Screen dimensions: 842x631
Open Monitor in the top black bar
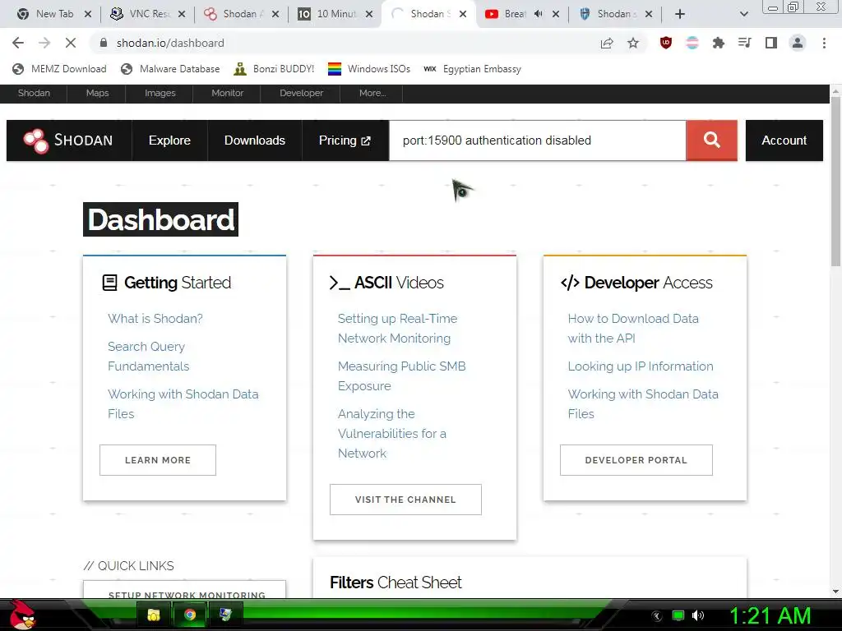[x=227, y=93]
